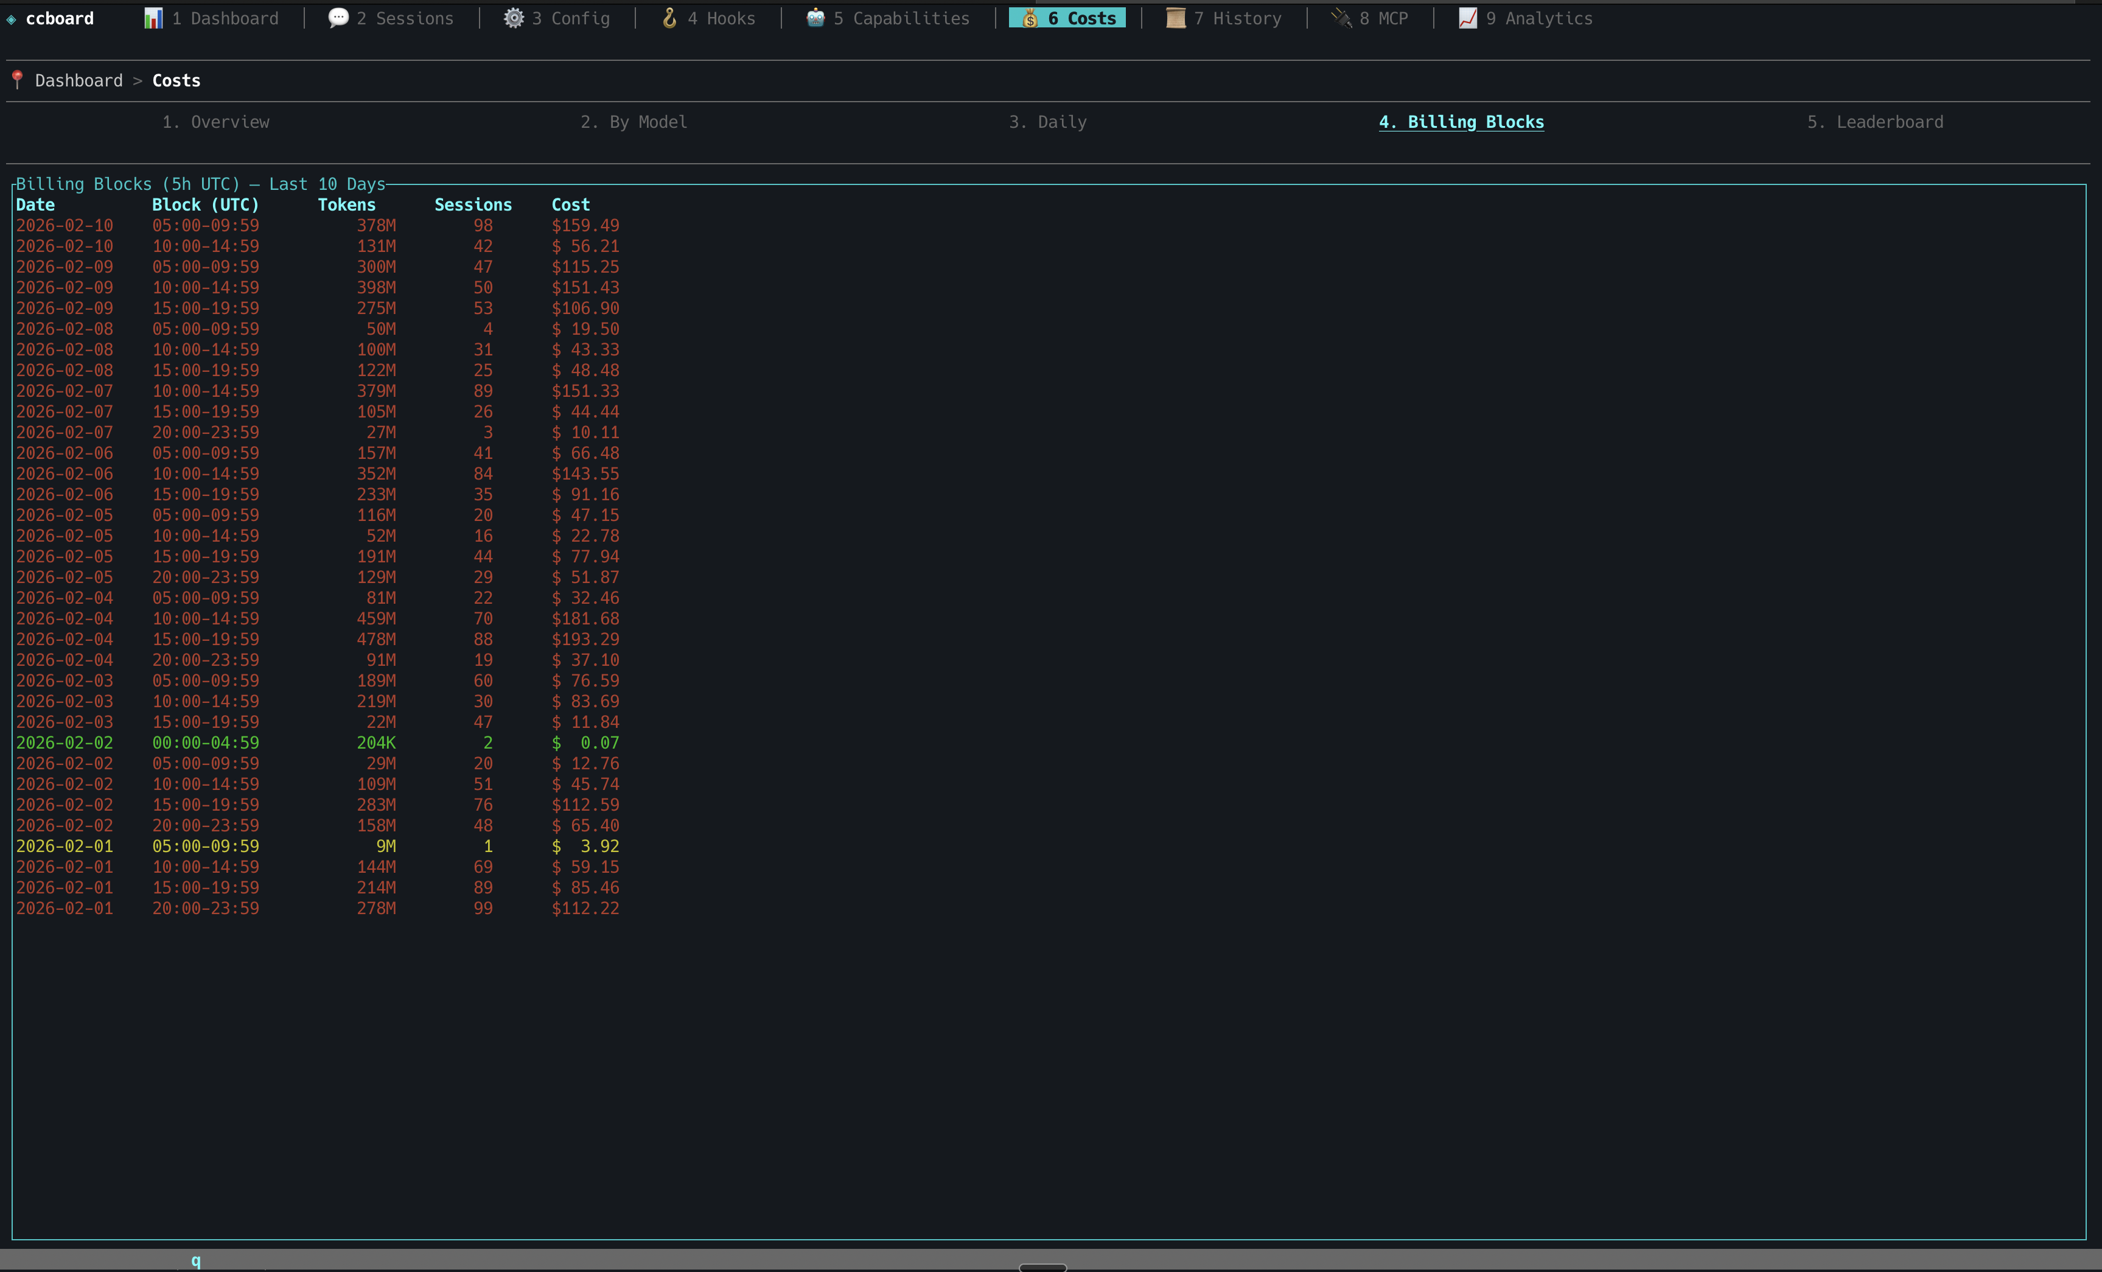
Task: Click the Analytics chart icon
Action: [x=1467, y=18]
